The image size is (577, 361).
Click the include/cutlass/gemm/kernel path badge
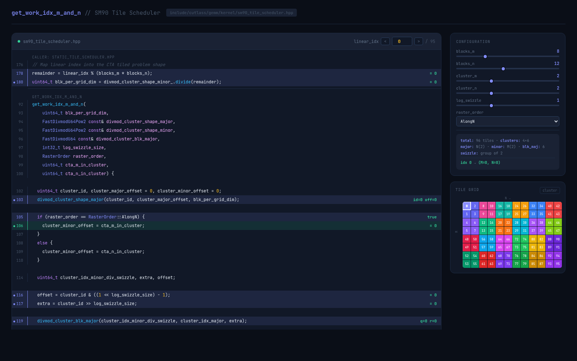tap(231, 13)
